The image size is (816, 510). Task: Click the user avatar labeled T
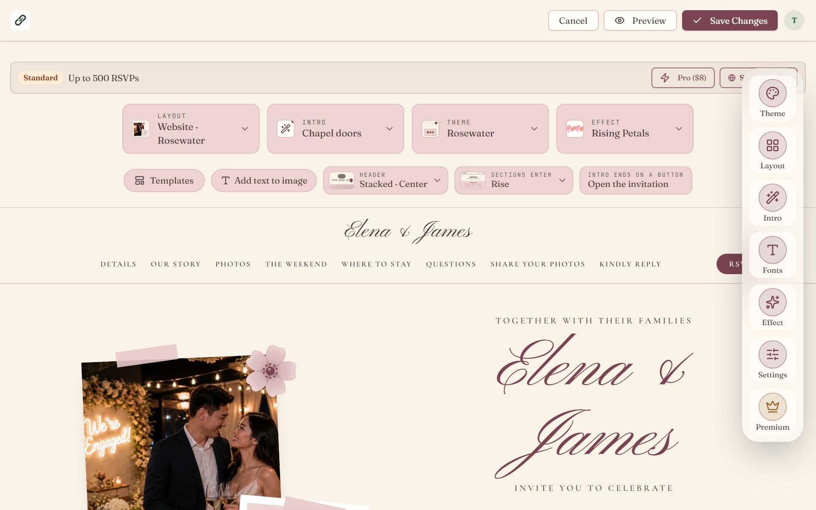(x=794, y=20)
